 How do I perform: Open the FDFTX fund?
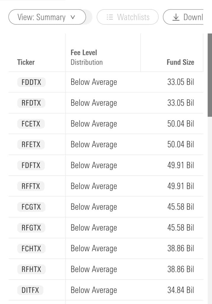[31, 165]
